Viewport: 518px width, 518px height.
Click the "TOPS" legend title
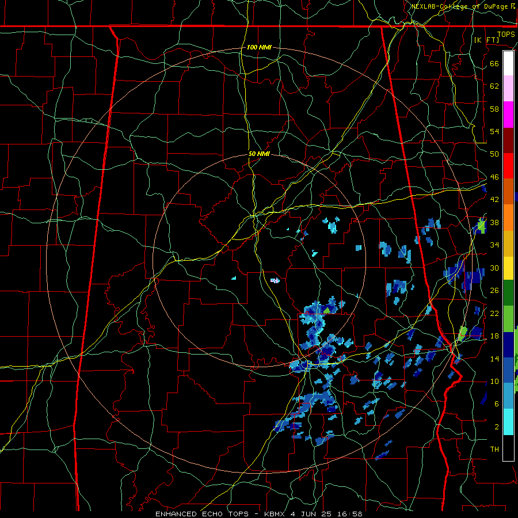(506, 34)
